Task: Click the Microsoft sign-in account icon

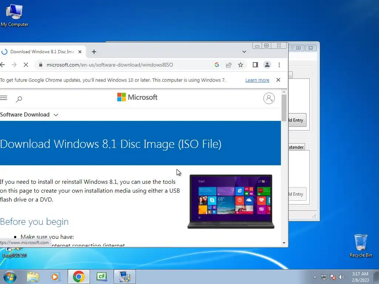Action: tap(269, 98)
